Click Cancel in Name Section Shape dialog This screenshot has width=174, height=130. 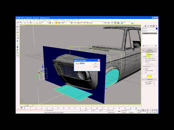coord(95,66)
